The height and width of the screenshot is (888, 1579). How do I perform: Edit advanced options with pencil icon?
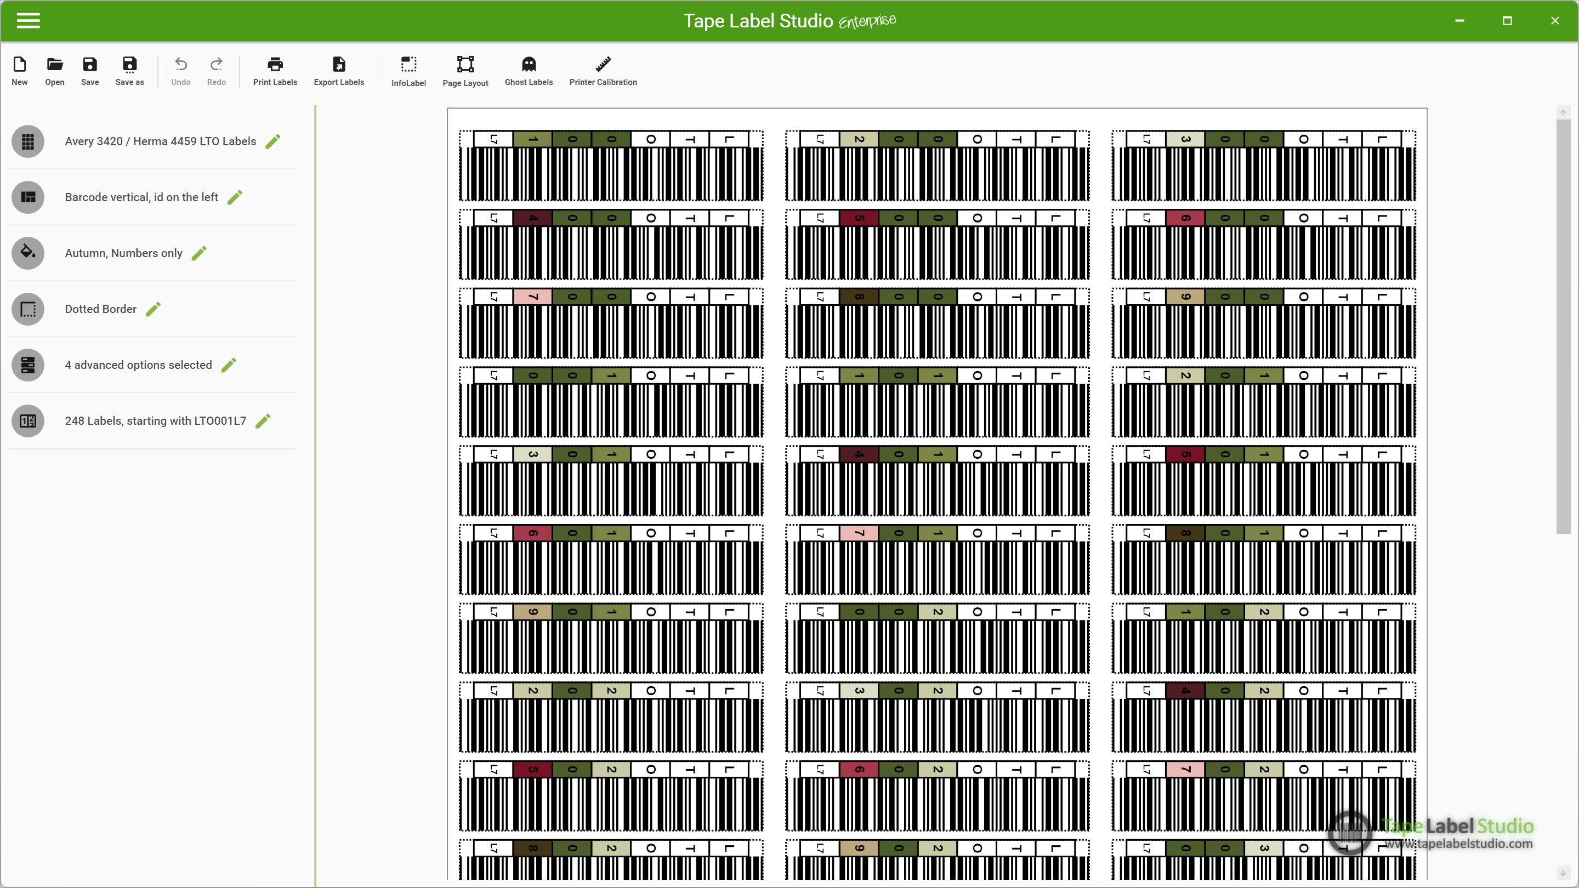229,365
